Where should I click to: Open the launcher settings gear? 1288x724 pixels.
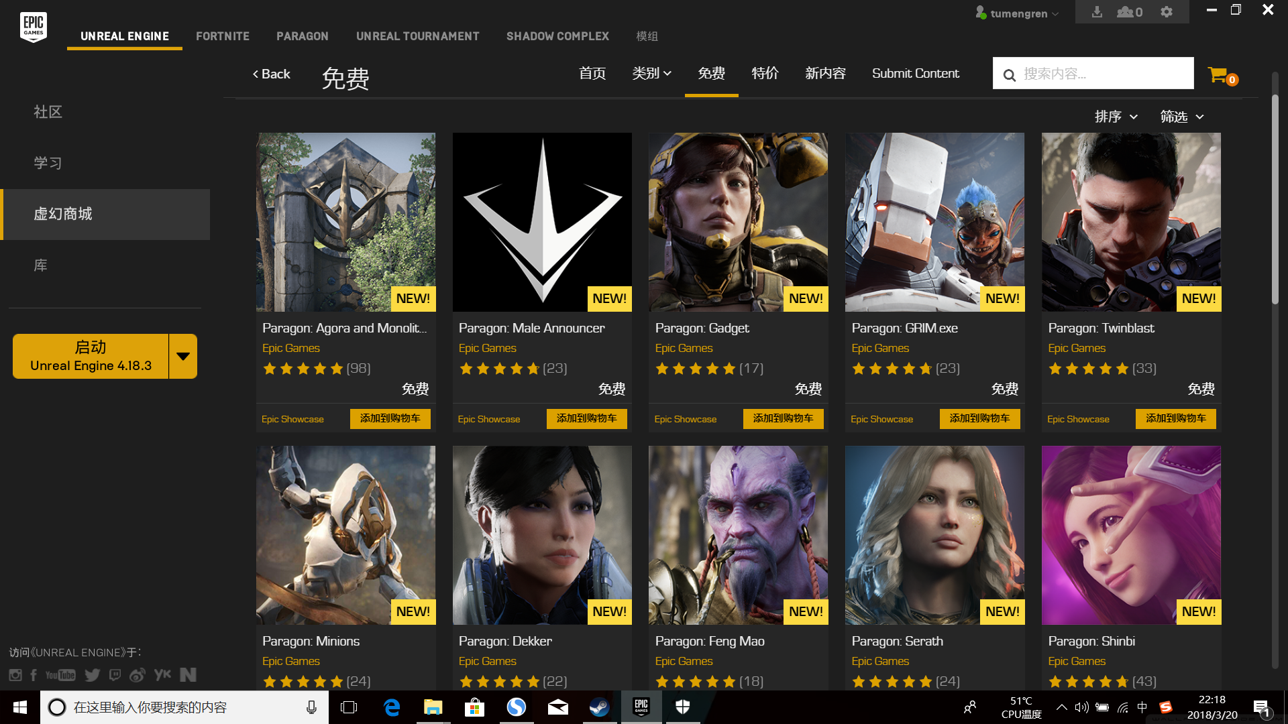click(x=1167, y=12)
